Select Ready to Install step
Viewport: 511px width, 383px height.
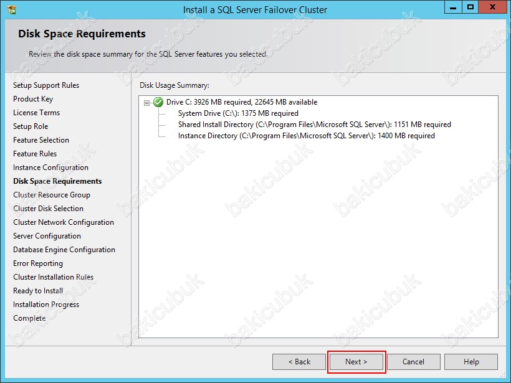(38, 290)
